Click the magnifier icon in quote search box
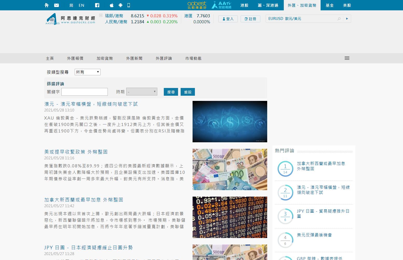 (x=339, y=19)
